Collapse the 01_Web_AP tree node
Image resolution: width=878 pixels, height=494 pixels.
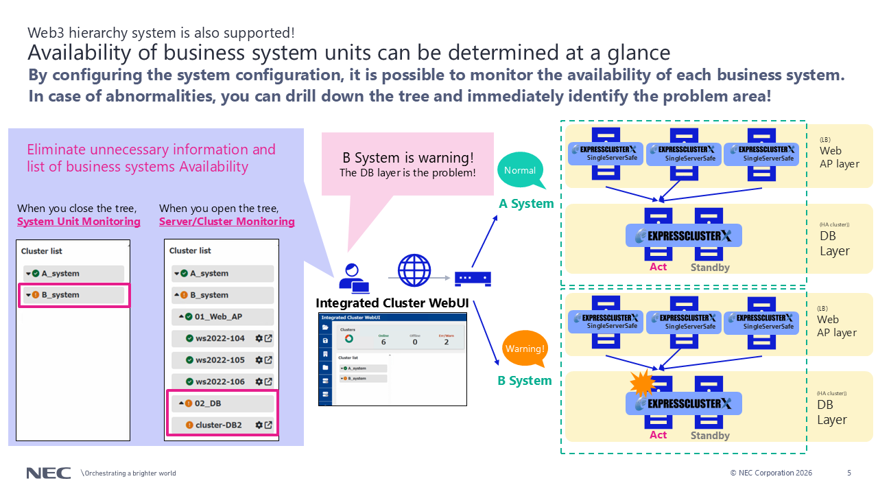pyautogui.click(x=181, y=317)
